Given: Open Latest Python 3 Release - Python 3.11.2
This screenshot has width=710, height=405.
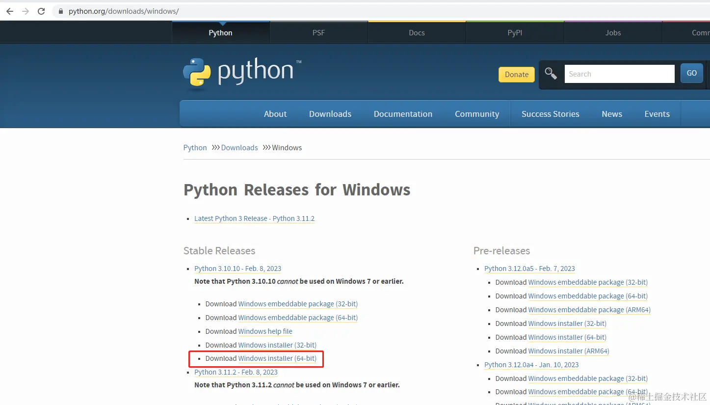Looking at the screenshot, I should (x=254, y=219).
